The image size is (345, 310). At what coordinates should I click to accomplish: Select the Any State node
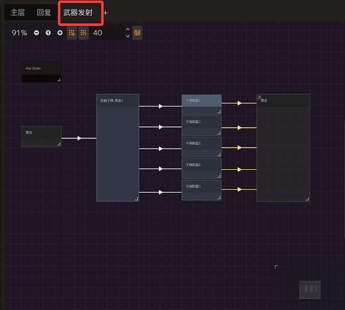tap(41, 72)
